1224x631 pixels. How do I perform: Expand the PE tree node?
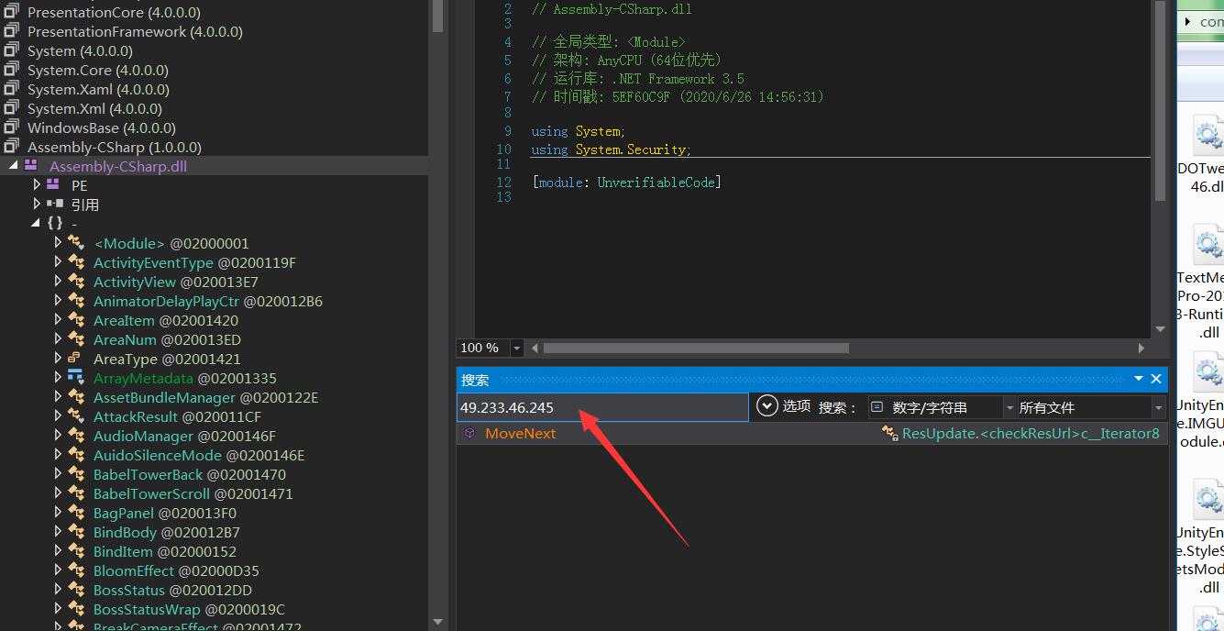(x=37, y=185)
